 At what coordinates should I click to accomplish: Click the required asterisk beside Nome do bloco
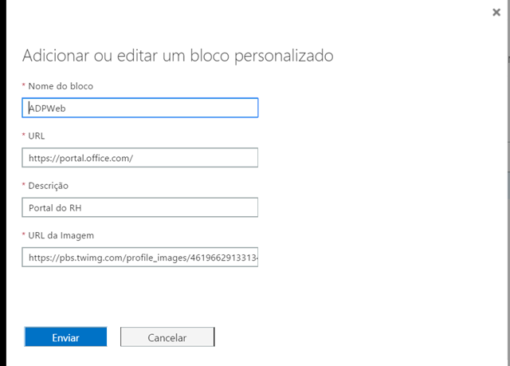click(24, 85)
